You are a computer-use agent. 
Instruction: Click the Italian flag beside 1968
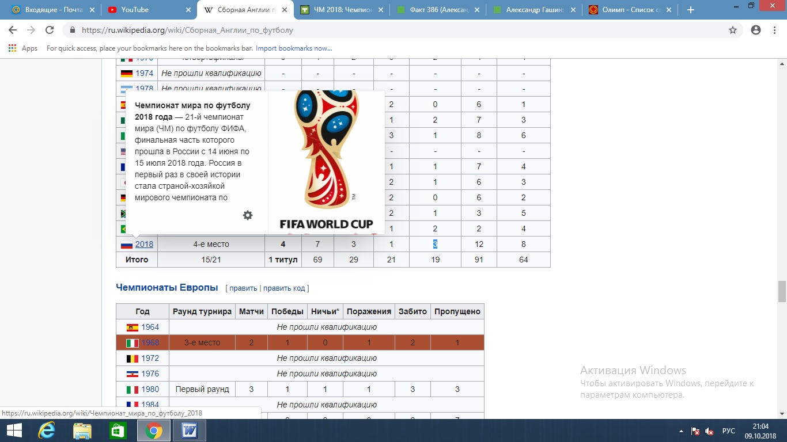pyautogui.click(x=133, y=343)
